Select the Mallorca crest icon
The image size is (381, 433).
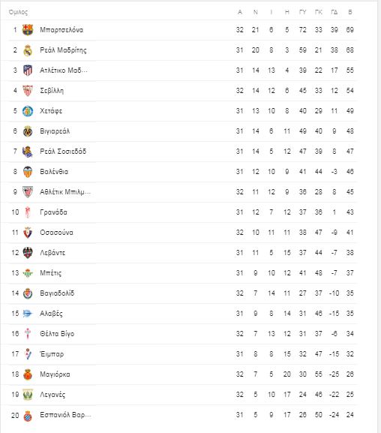coord(28,374)
